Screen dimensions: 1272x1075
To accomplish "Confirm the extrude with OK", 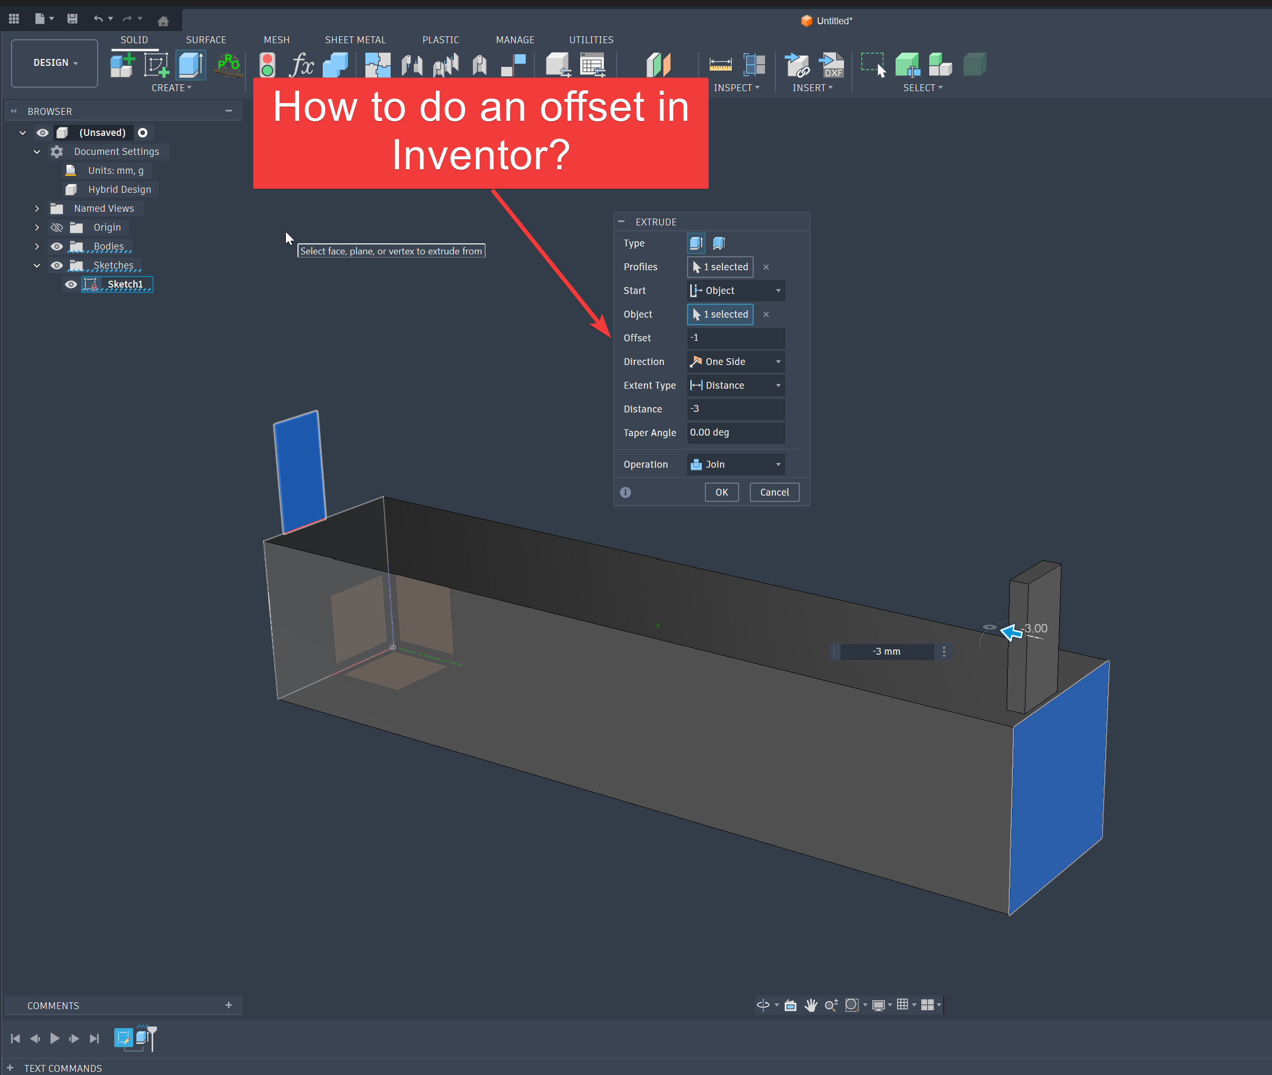I will pos(721,492).
